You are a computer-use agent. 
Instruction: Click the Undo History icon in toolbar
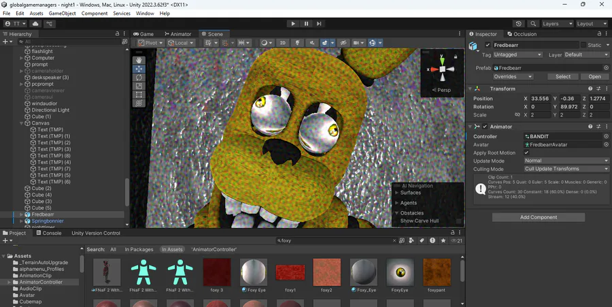pos(520,24)
